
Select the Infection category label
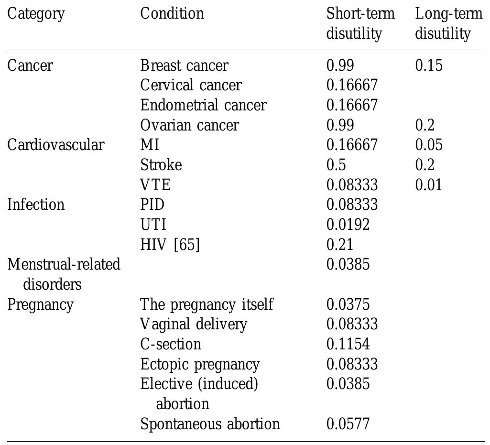(36, 205)
